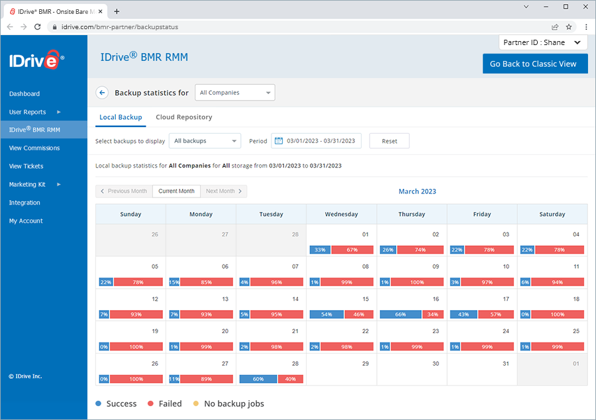Click the browser forward navigation arrow

pyautogui.click(x=24, y=27)
